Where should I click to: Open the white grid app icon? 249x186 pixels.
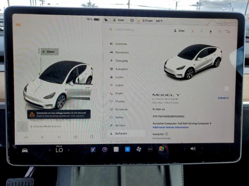coord(116,149)
